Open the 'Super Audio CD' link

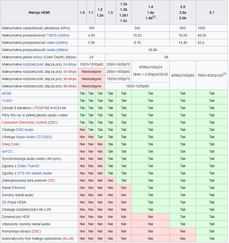pyautogui.click(x=29, y=137)
